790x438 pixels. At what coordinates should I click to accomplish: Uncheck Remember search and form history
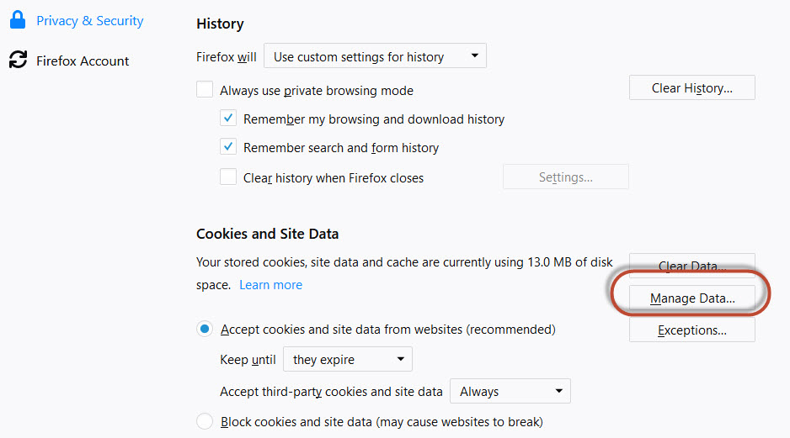coord(228,147)
